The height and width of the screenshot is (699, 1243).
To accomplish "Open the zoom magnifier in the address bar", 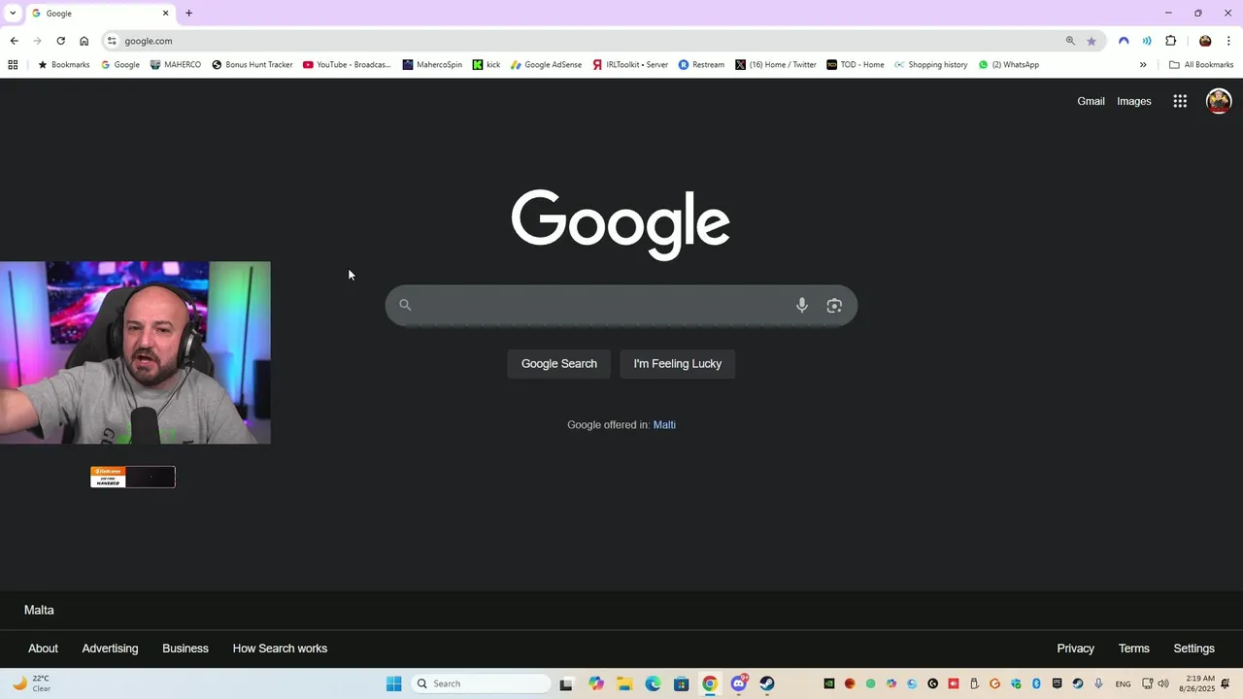I will [1070, 41].
